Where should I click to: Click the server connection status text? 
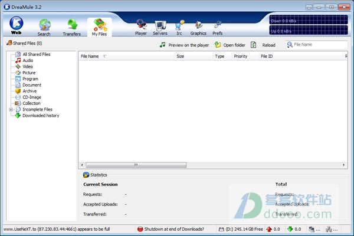57,229
